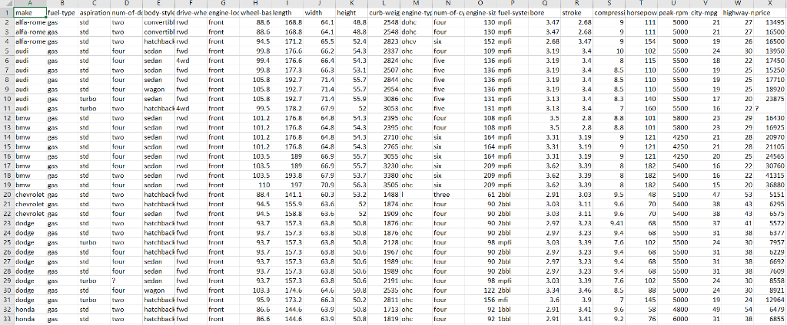This screenshot has height=325, width=787.
Task: Select curb-weight cell 1488
Action: pyautogui.click(x=384, y=195)
